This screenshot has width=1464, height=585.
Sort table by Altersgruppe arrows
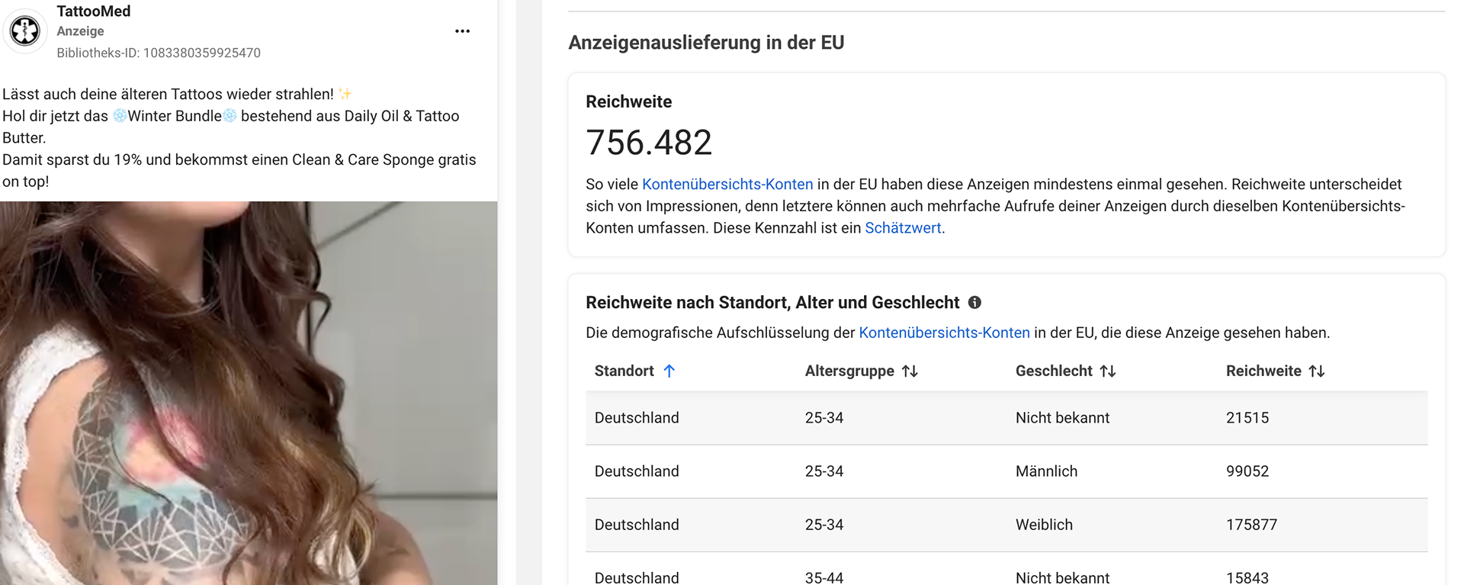click(910, 371)
